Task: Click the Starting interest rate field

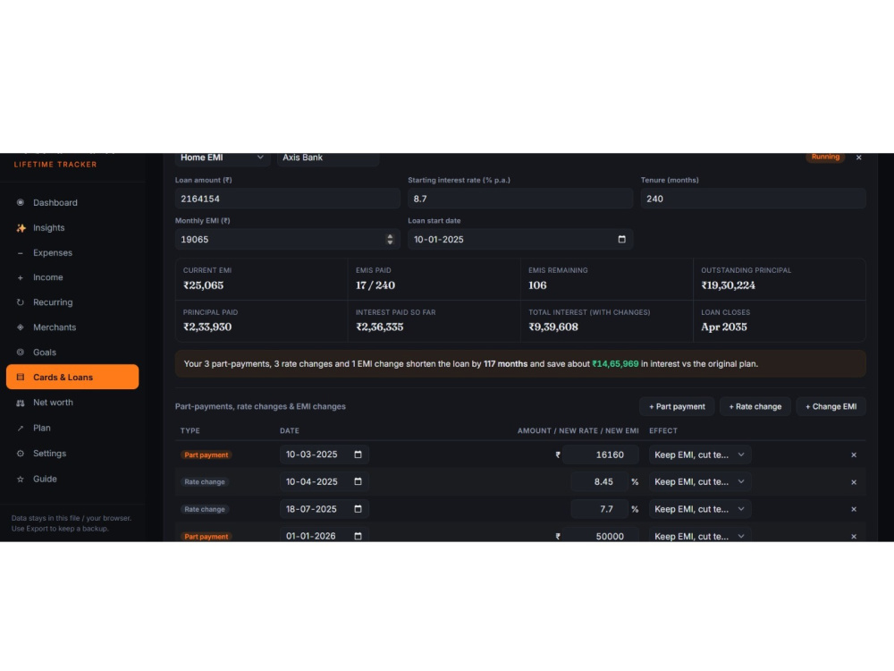Action: [x=520, y=199]
